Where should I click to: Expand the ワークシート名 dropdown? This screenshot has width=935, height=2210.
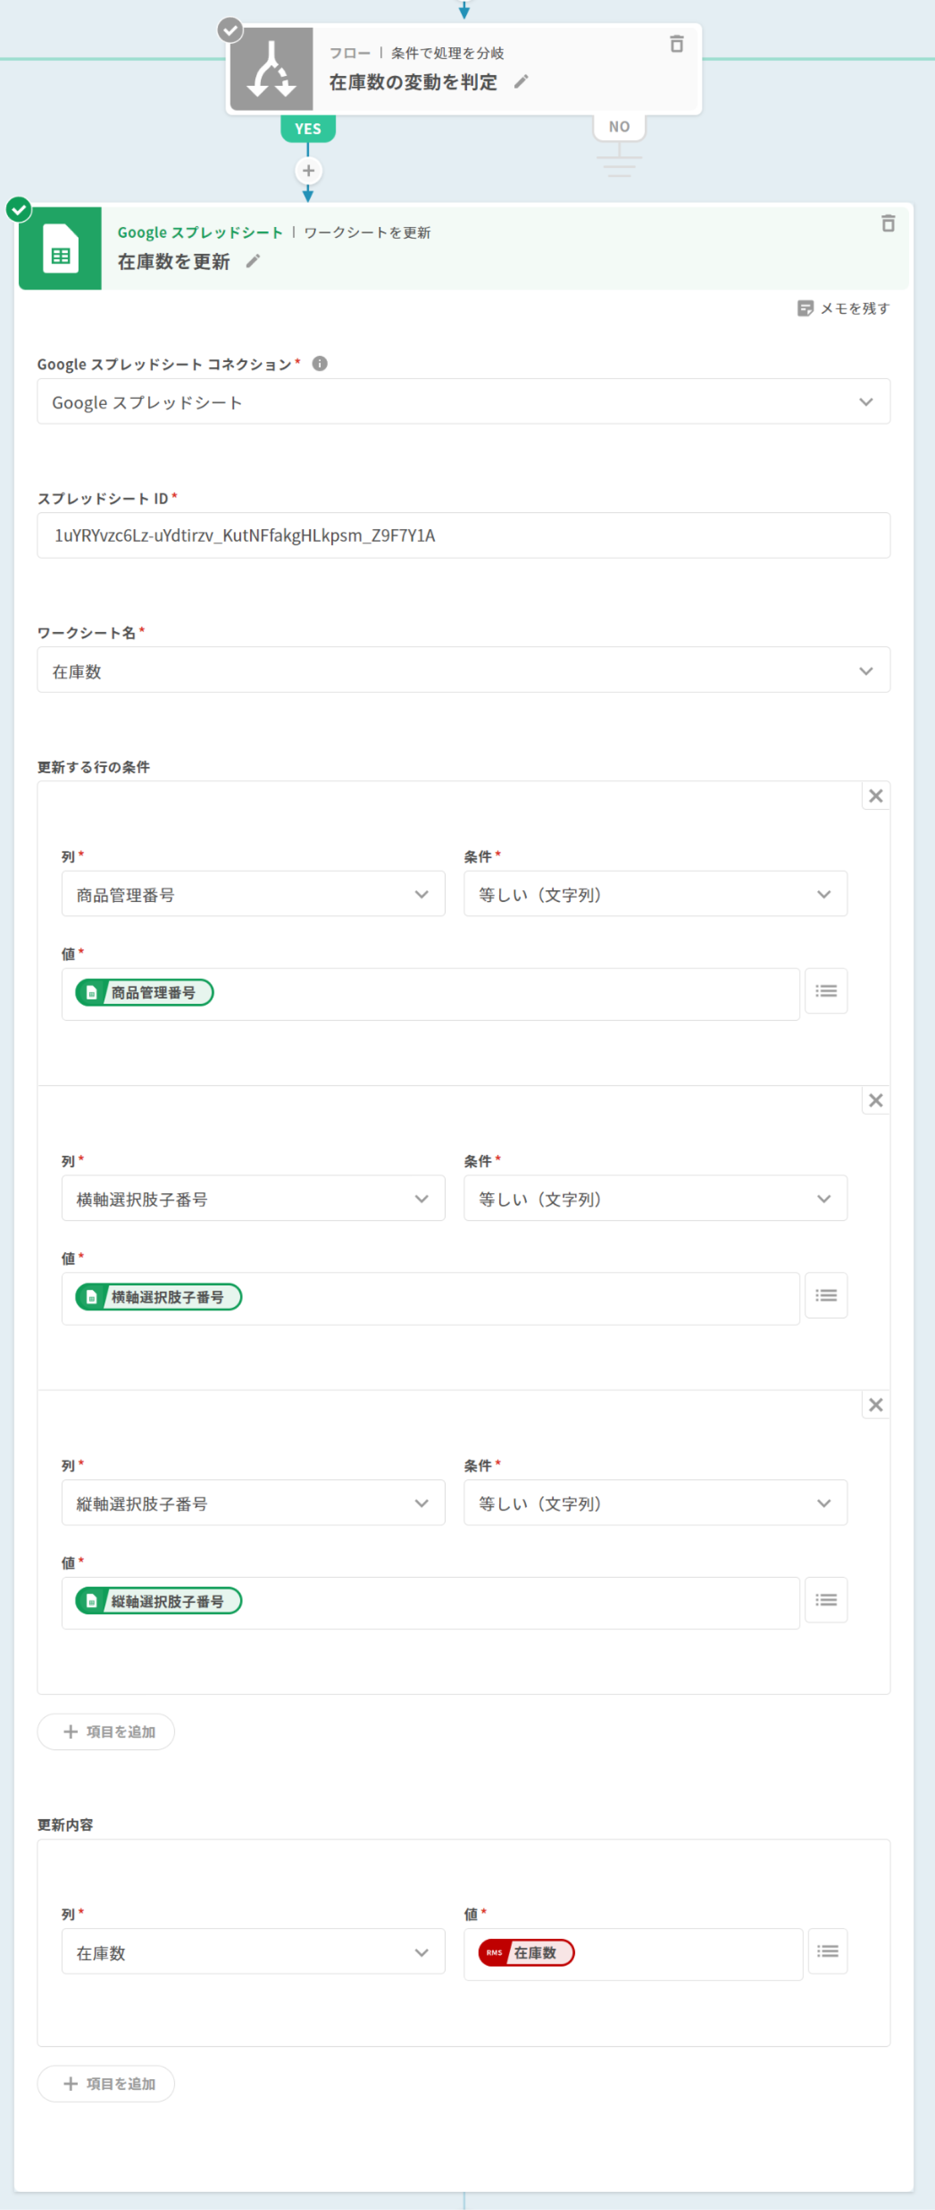pyautogui.click(x=463, y=670)
